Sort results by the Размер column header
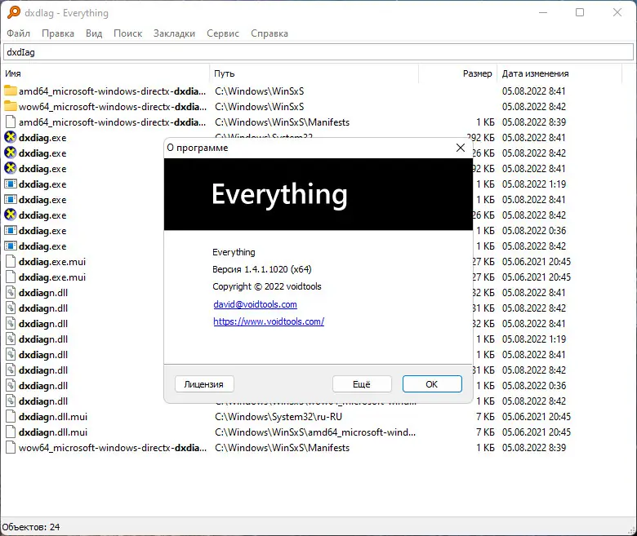 [457, 73]
